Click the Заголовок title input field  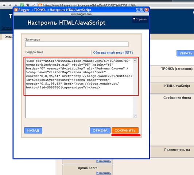[77, 44]
